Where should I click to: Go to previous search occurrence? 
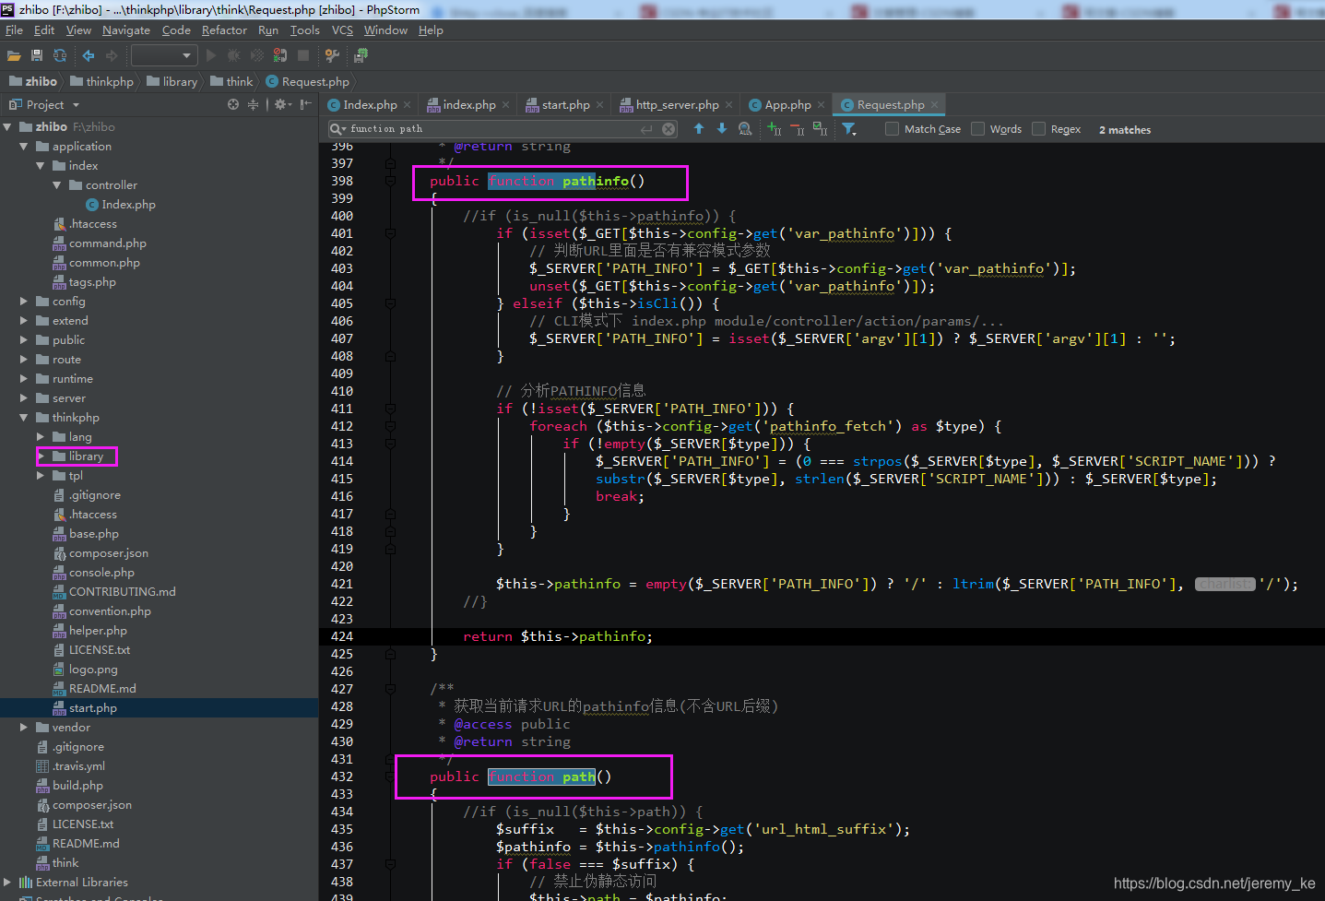tap(699, 129)
